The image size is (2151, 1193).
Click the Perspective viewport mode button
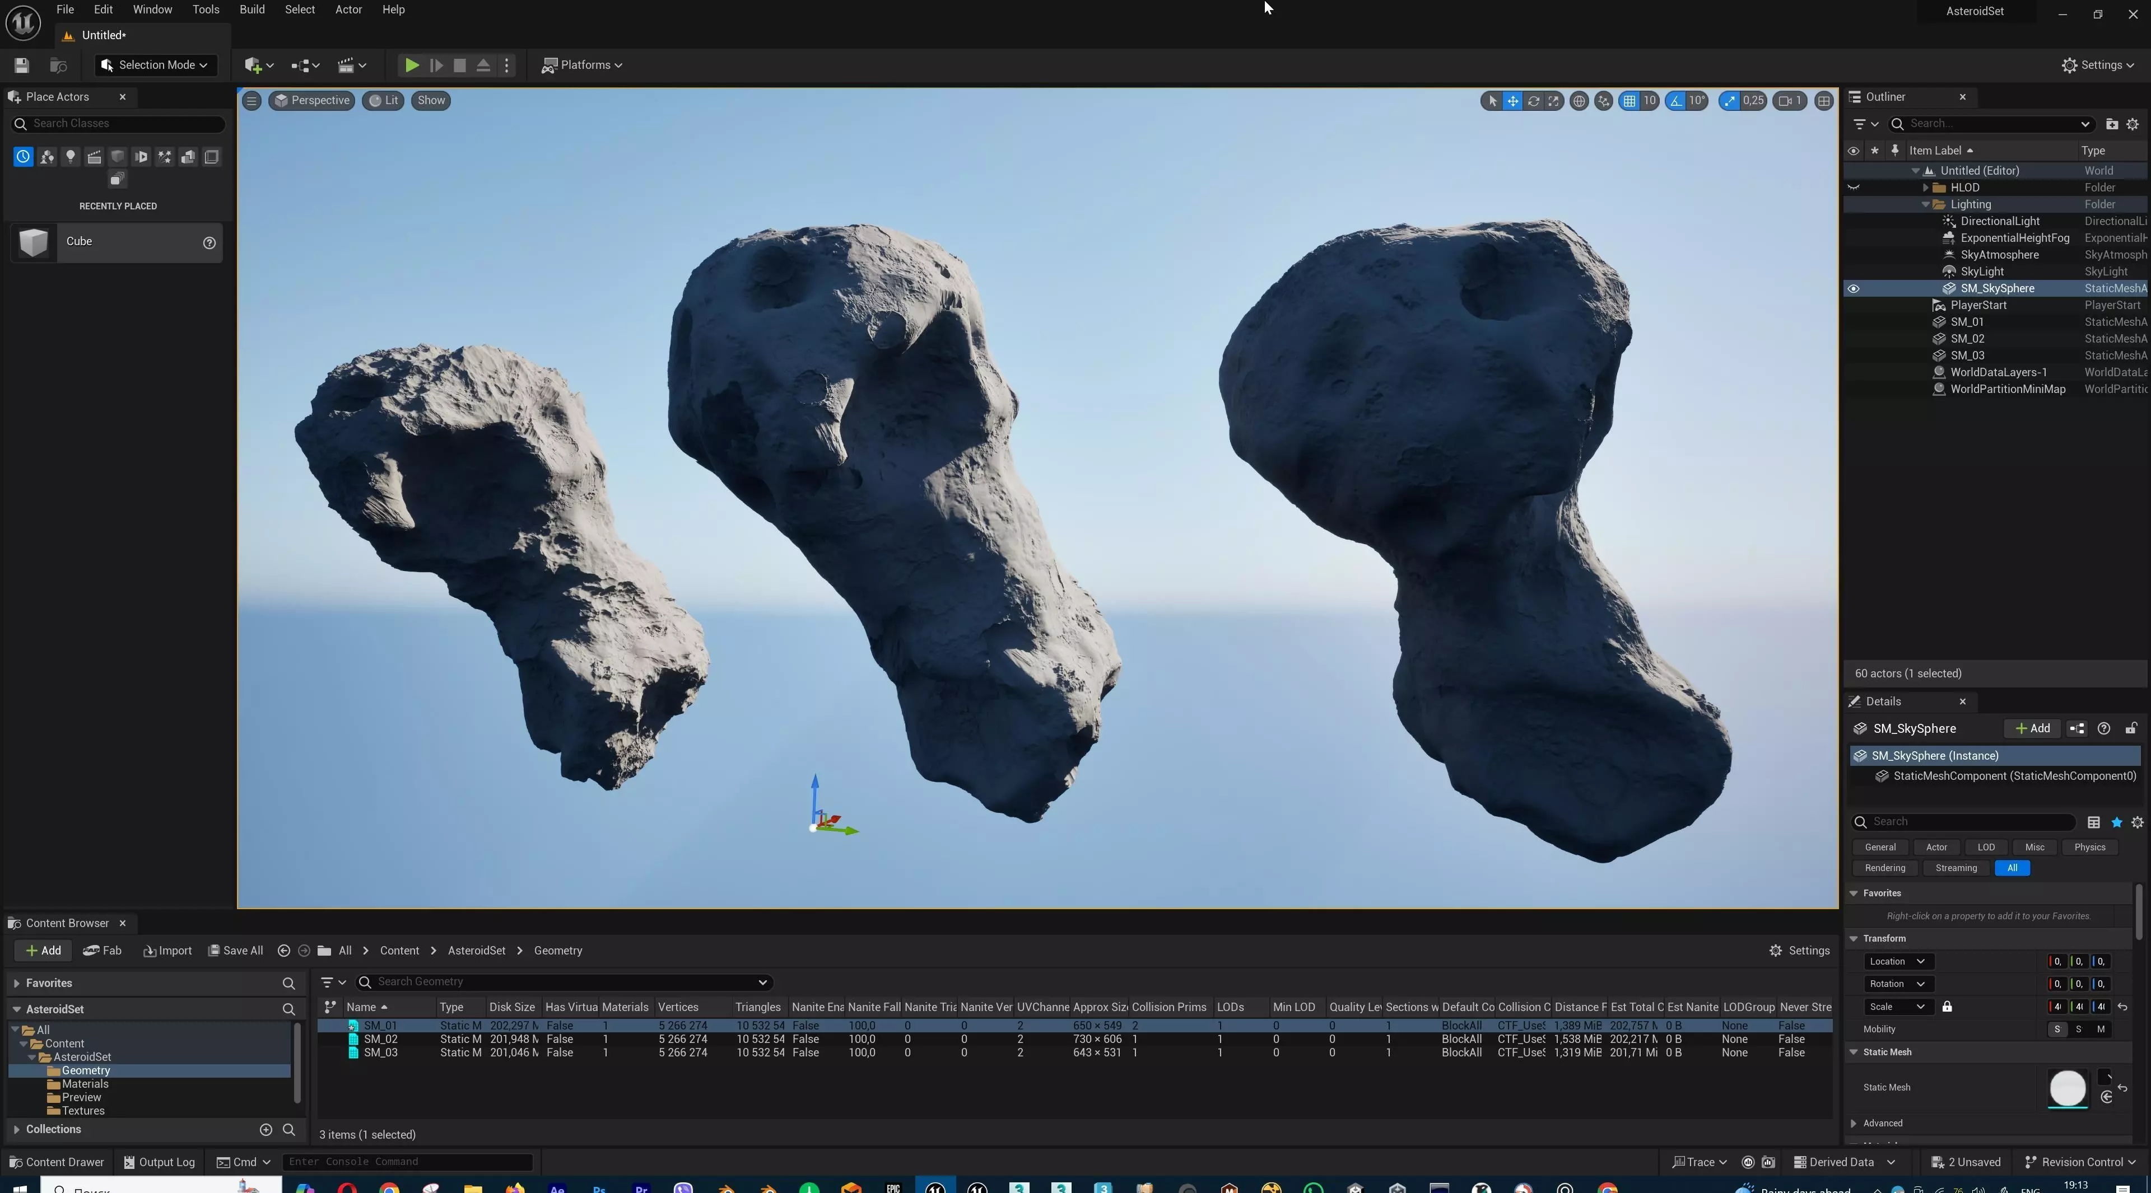point(311,101)
